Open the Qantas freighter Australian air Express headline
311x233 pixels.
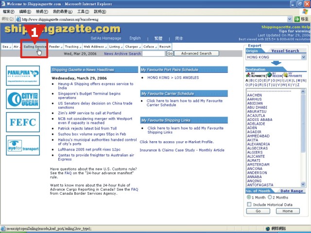[96, 157]
